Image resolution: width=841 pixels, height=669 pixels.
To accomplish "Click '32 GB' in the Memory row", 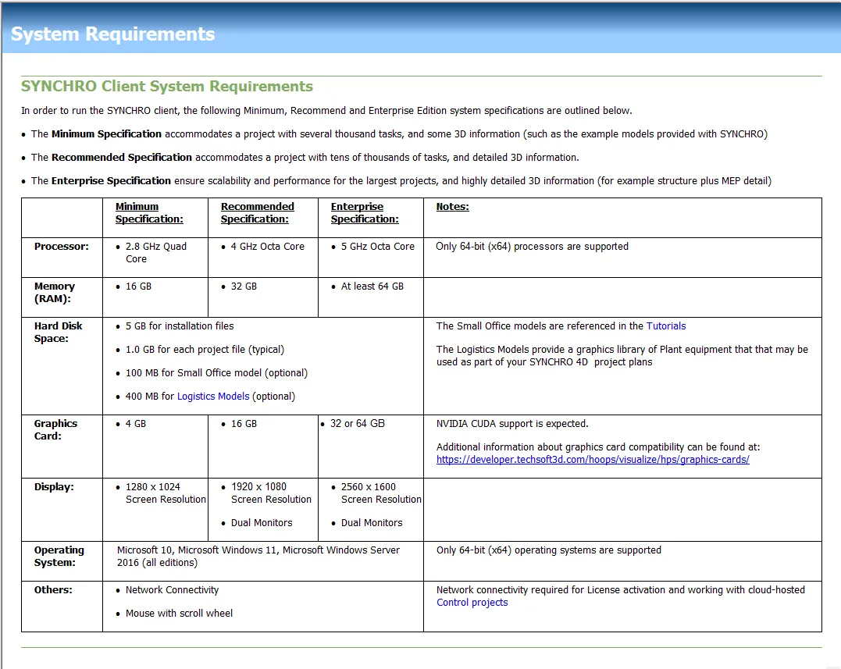I will (x=244, y=286).
